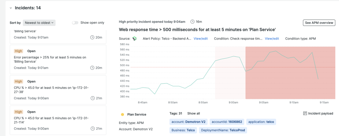Collapse the Incidents section chevron

click(x=11, y=8)
